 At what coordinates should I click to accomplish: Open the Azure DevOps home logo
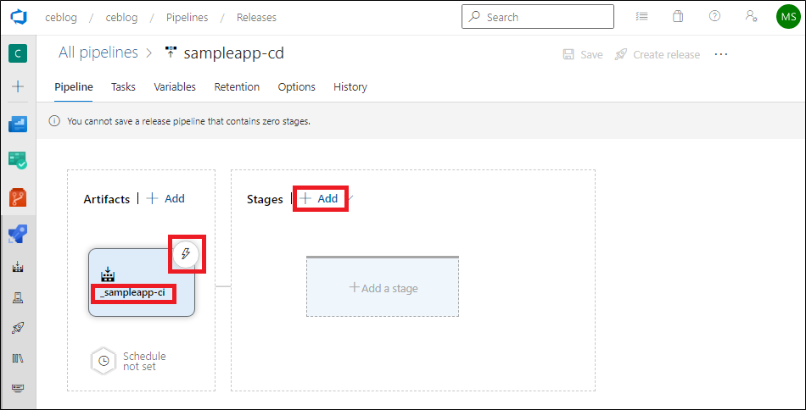[x=18, y=17]
